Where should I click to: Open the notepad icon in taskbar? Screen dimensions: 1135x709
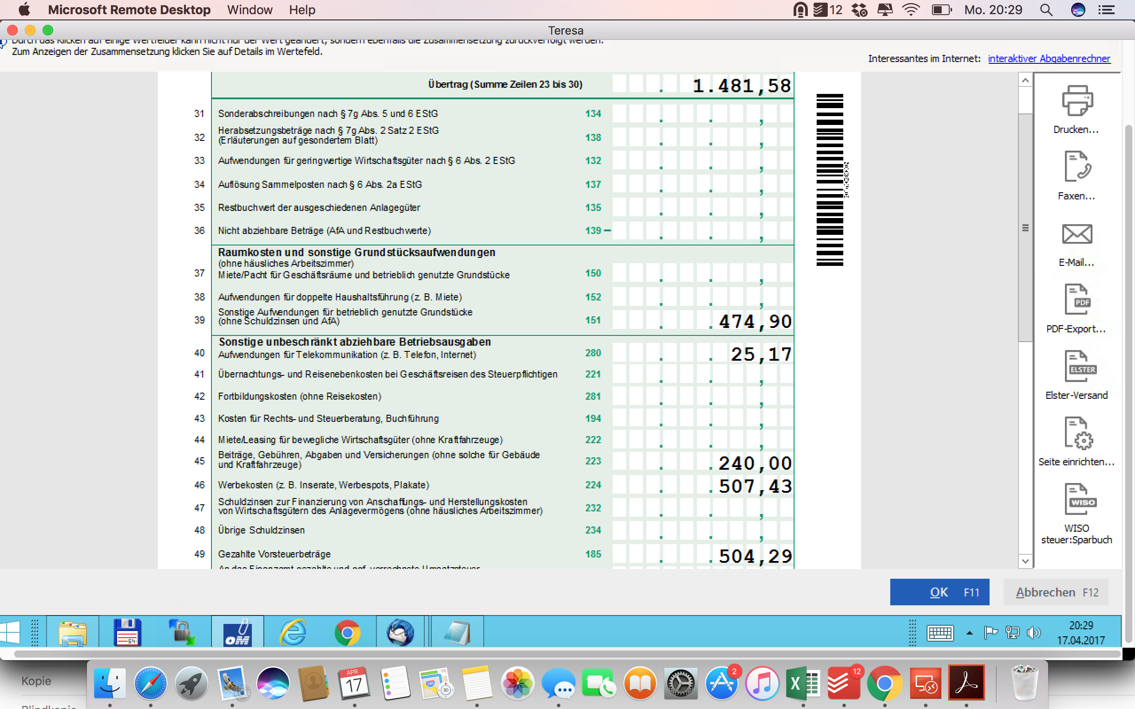tap(457, 632)
